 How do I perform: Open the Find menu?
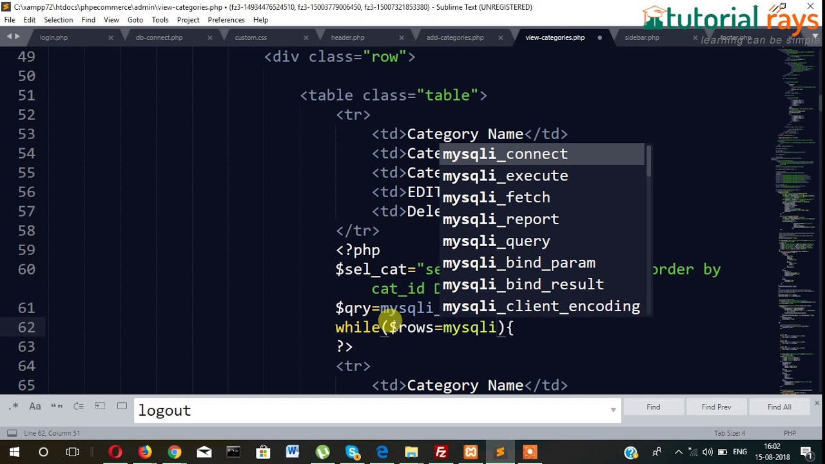click(x=88, y=20)
